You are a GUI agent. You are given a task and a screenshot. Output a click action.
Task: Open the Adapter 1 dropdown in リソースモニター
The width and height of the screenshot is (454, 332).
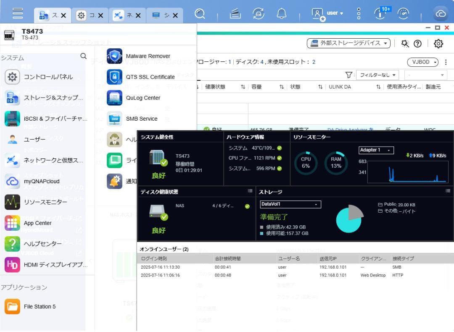pyautogui.click(x=376, y=150)
